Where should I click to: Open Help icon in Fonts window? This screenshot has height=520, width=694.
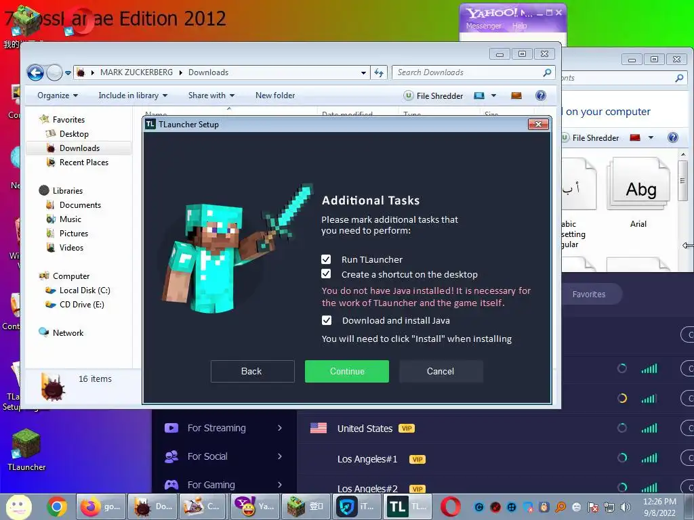coord(673,137)
